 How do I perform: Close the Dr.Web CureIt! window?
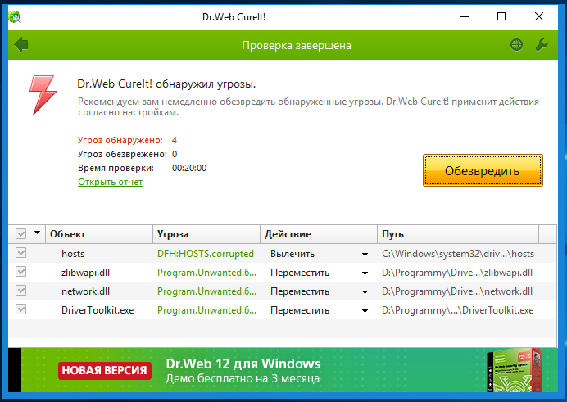pos(539,16)
